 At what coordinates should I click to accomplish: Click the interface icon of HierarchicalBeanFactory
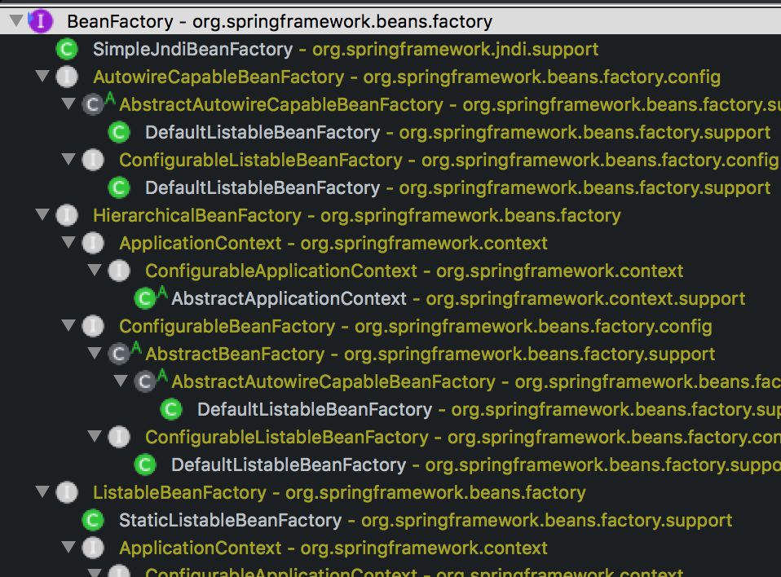tap(66, 216)
